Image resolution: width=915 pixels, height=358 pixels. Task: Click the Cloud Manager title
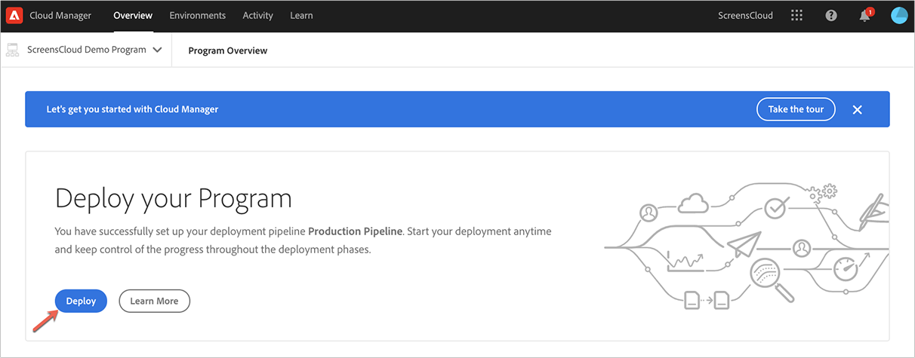point(60,15)
